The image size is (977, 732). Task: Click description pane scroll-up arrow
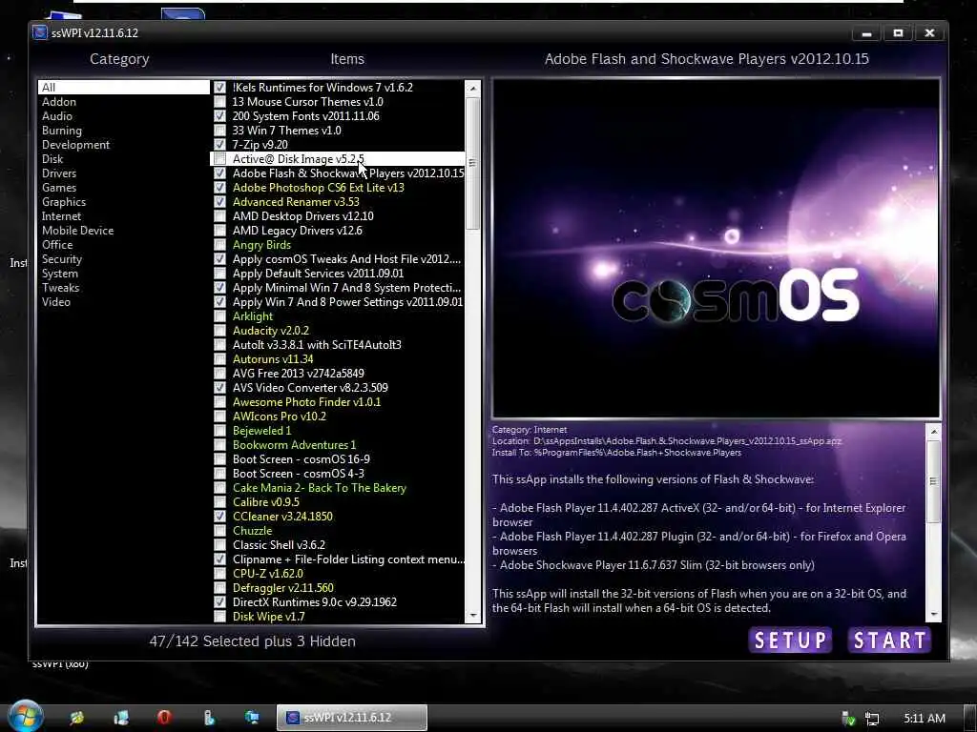(x=933, y=432)
